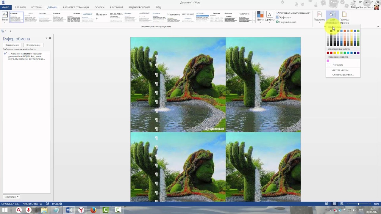Pick the pink recent color swatch
This screenshot has height=214, width=381.
[328, 61]
